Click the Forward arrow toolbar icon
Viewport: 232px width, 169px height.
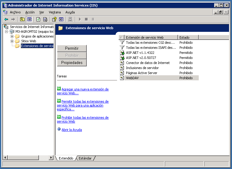point(13,19)
